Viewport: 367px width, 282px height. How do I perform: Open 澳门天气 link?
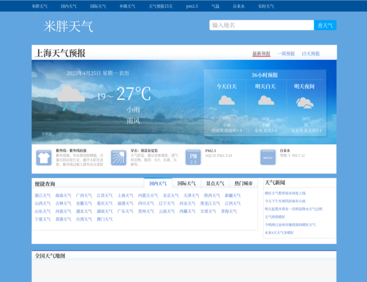(x=104, y=219)
